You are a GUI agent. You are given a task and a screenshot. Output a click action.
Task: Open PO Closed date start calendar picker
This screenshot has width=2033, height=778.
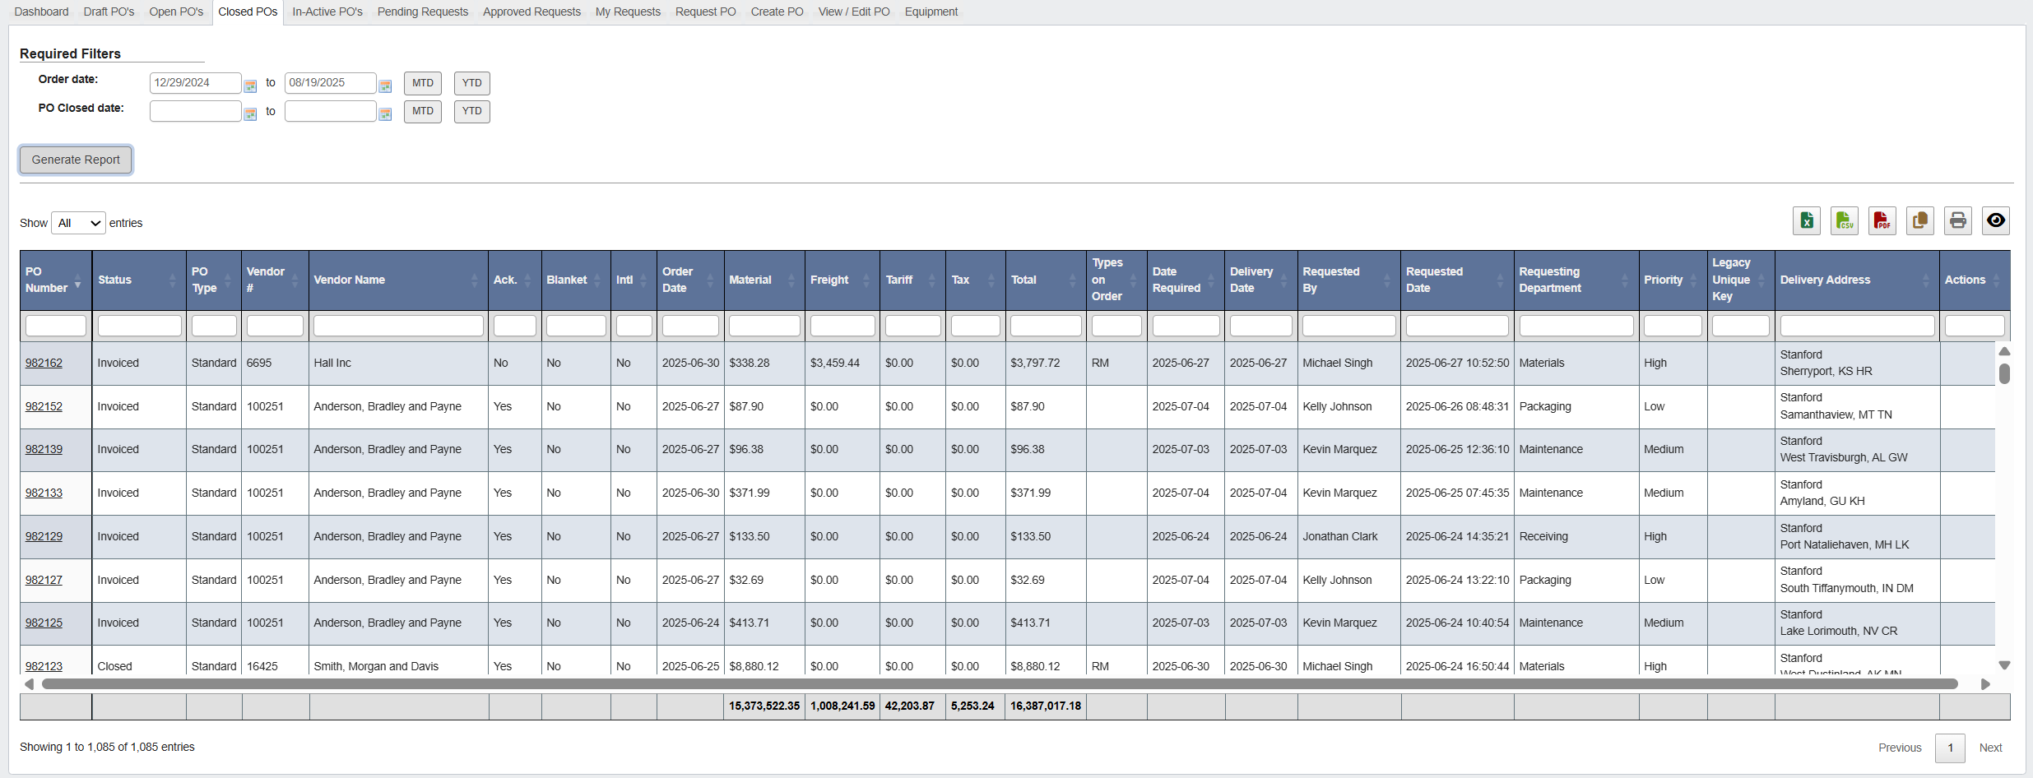click(x=250, y=114)
